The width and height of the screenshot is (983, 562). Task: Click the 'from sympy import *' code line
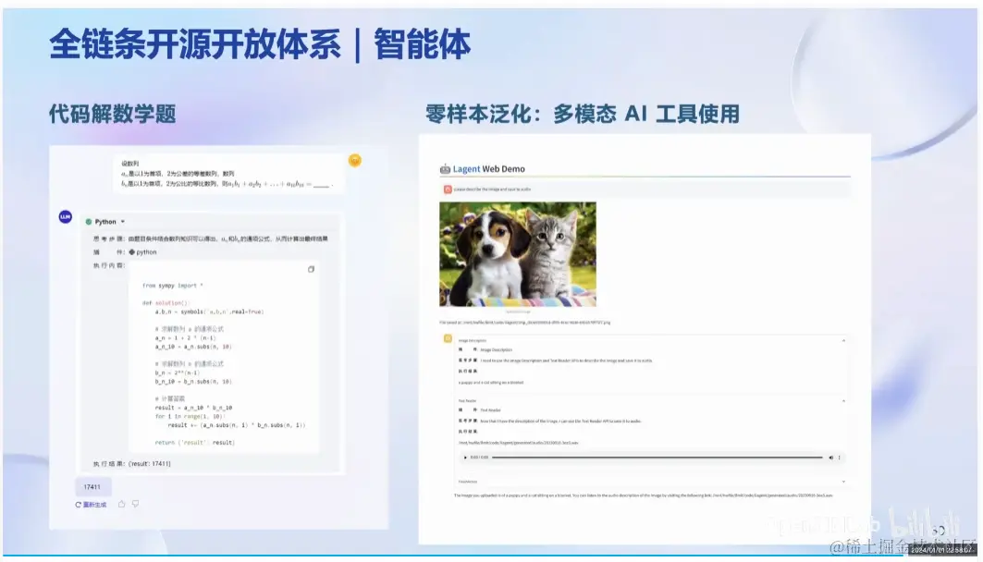(172, 286)
